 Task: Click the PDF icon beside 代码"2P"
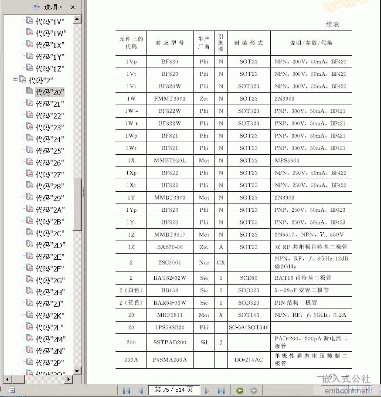click(30, 362)
